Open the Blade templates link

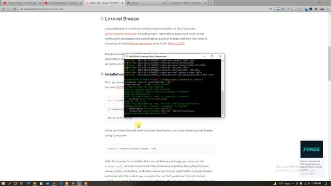coord(141,43)
